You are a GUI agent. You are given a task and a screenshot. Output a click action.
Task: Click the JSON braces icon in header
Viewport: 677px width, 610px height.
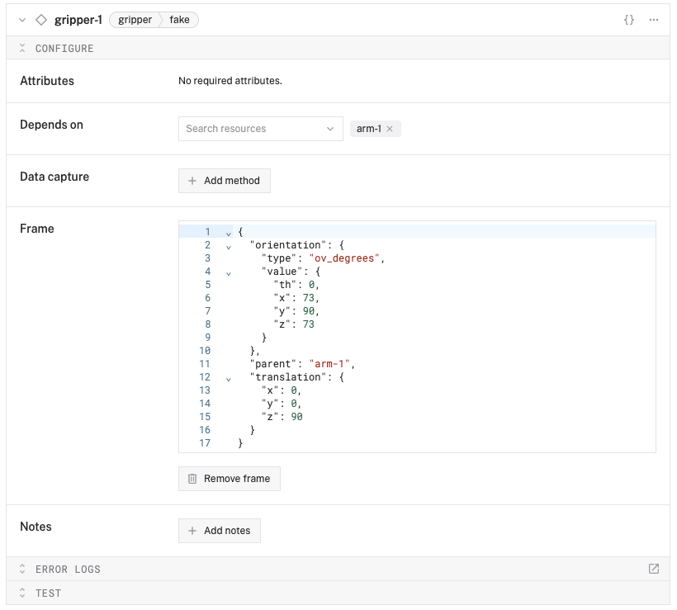coord(629,20)
